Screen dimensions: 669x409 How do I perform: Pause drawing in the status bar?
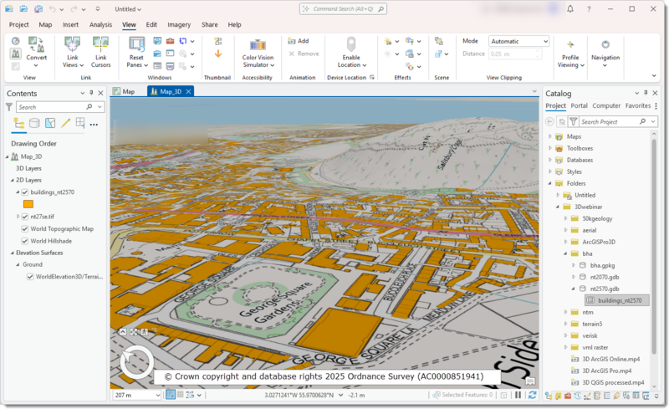(518, 395)
